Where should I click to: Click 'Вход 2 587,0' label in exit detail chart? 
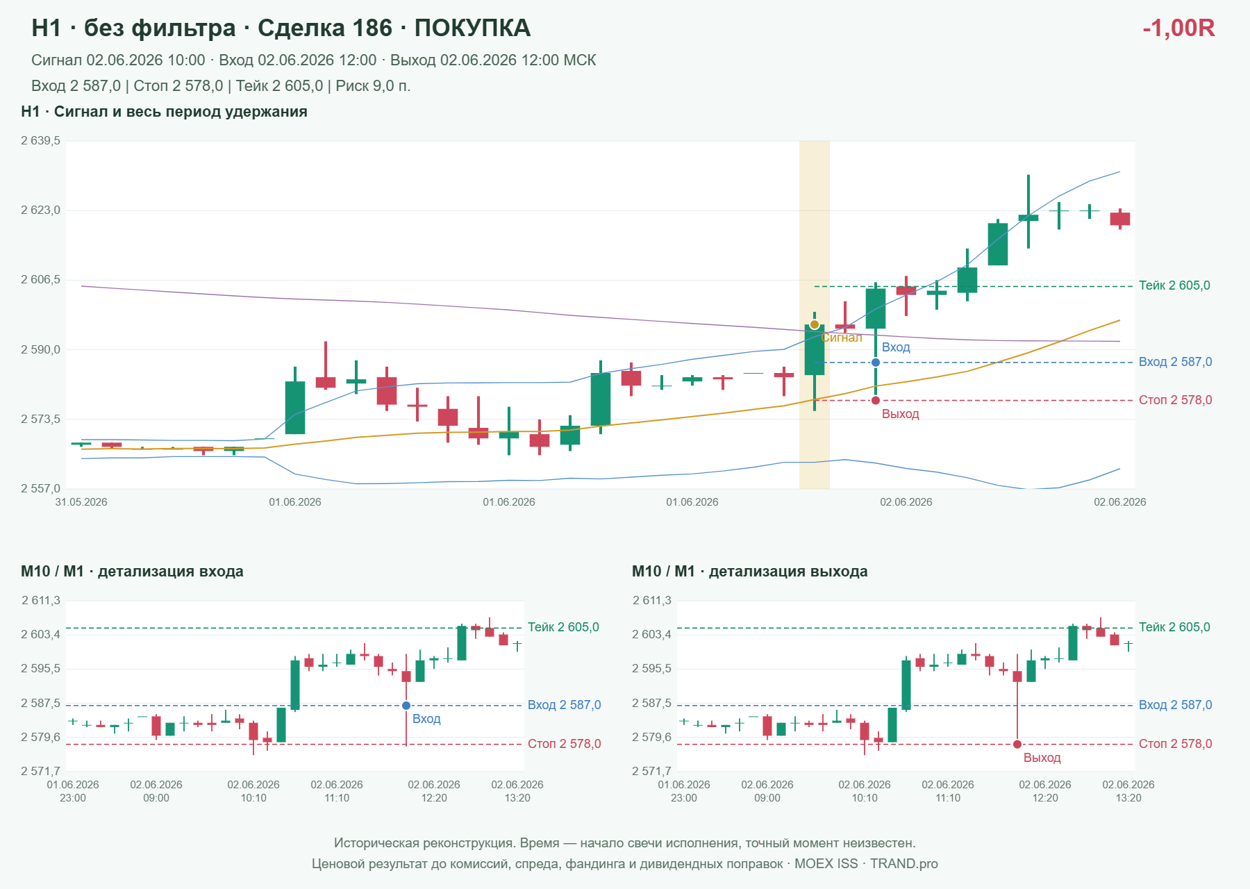tap(1175, 705)
